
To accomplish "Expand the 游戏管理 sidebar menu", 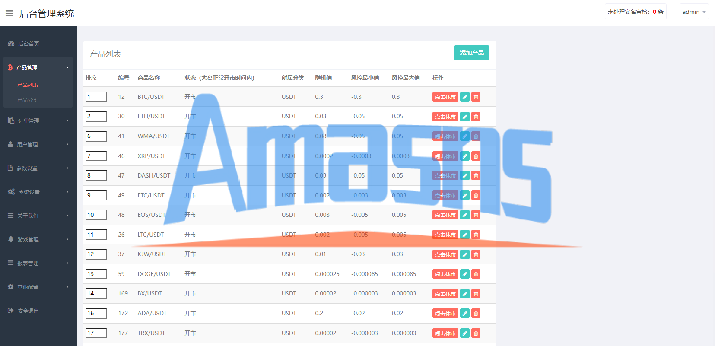I will click(38, 239).
